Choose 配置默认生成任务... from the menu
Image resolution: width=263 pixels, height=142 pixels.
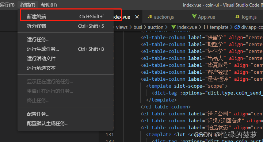coord(66,123)
